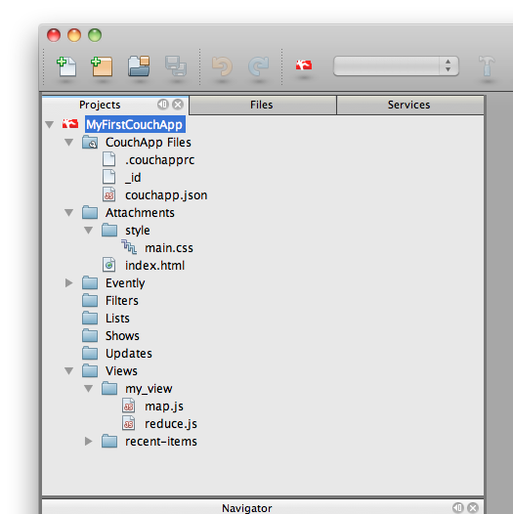Click the red CouchApp toolbar icon
The width and height of the screenshot is (513, 514).
pyautogui.click(x=304, y=64)
